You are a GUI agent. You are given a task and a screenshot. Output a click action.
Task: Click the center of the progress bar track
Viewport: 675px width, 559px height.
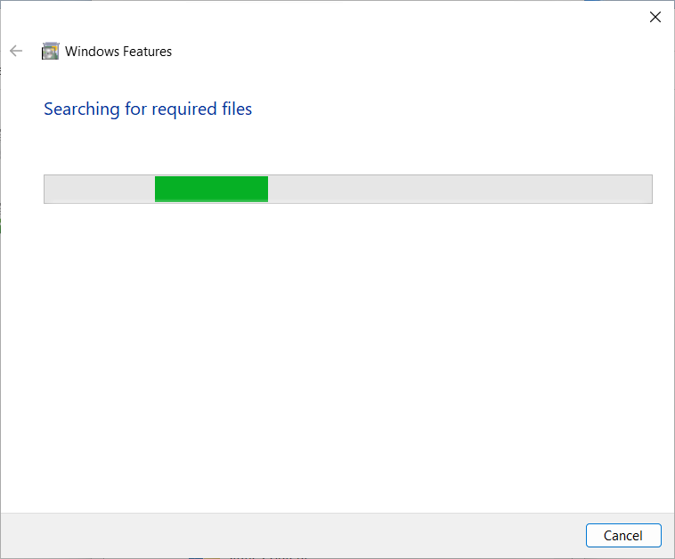348,190
